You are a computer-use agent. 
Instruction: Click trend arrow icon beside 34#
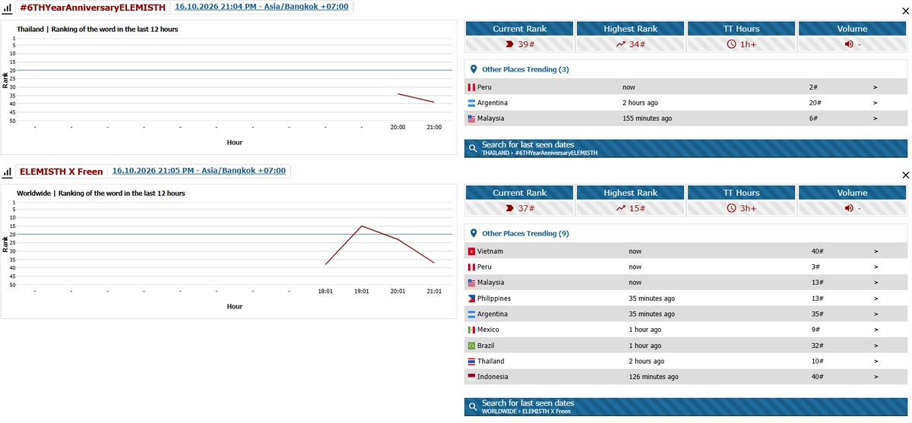(620, 44)
